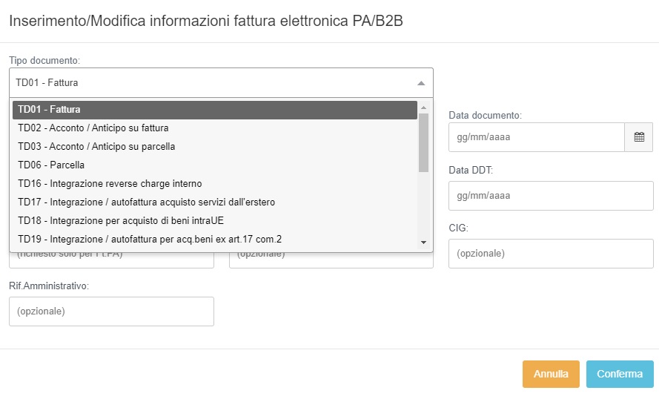This screenshot has width=659, height=399.
Task: Click the dropdown list scrollbar thumb
Action: click(x=423, y=142)
